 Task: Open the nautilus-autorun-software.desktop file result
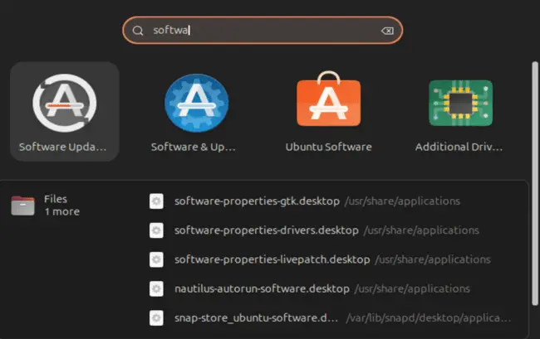pyautogui.click(x=262, y=288)
